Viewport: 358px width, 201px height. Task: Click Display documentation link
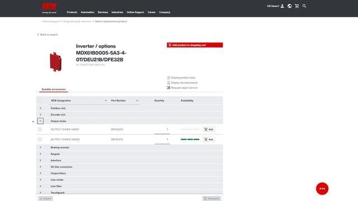coord(182,83)
